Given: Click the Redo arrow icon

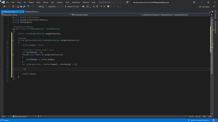Looking at the screenshot, I should (x=33, y=6).
